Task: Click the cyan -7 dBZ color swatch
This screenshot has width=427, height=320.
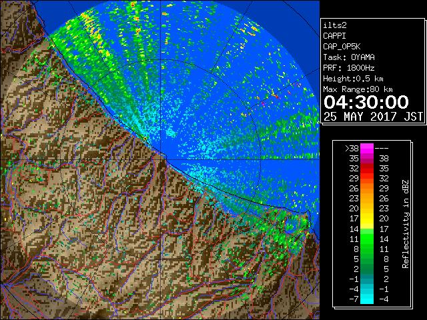Action: point(367,299)
